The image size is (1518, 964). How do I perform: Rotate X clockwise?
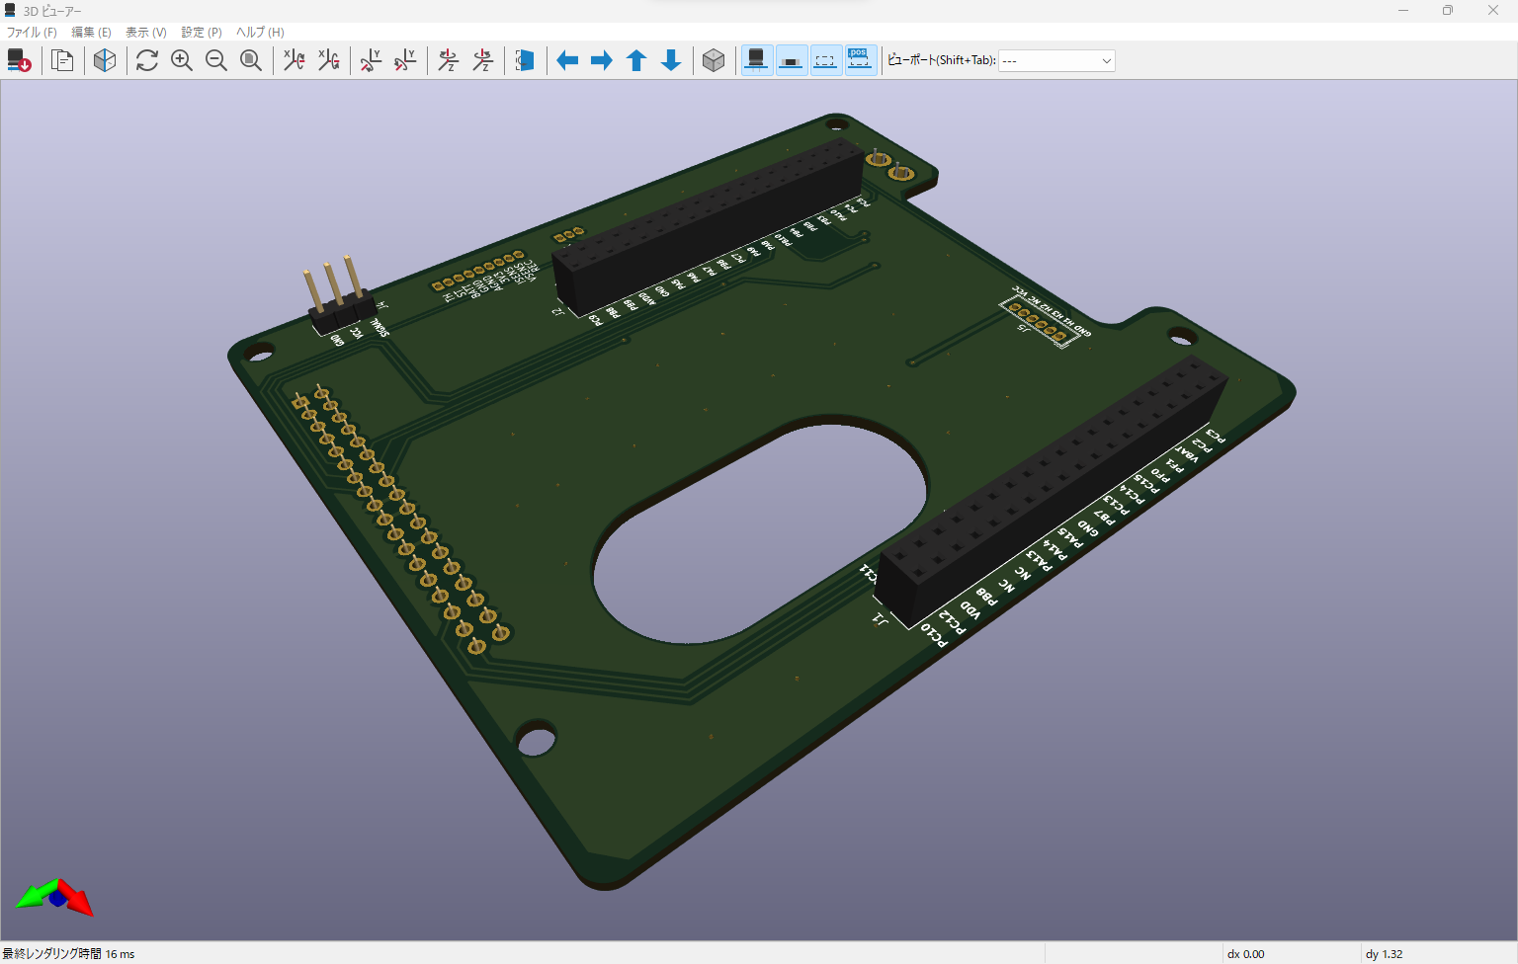tap(294, 60)
